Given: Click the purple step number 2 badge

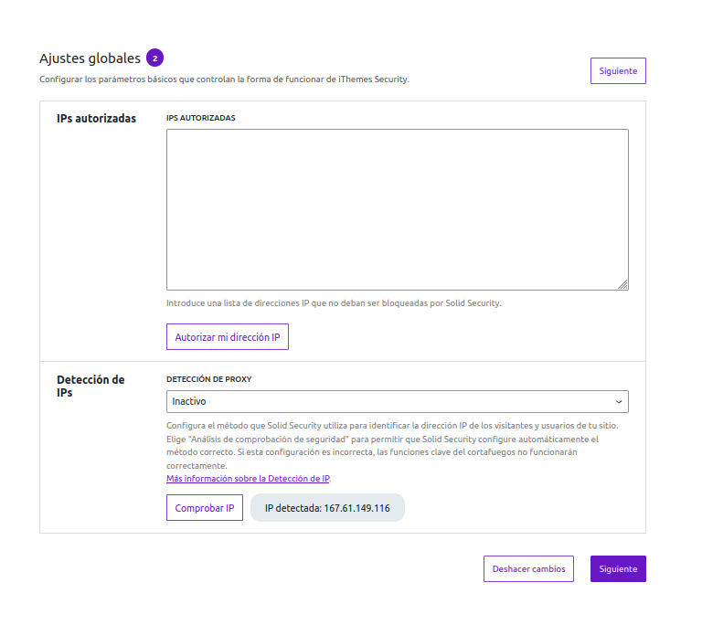Looking at the screenshot, I should 154,58.
